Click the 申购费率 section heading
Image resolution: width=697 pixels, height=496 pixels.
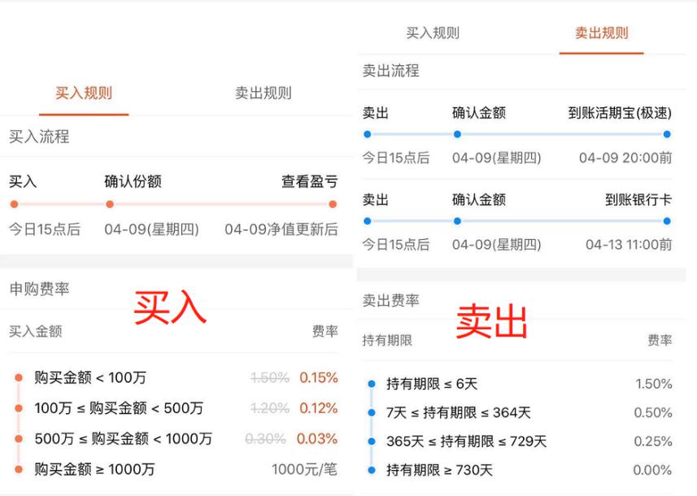click(x=39, y=289)
